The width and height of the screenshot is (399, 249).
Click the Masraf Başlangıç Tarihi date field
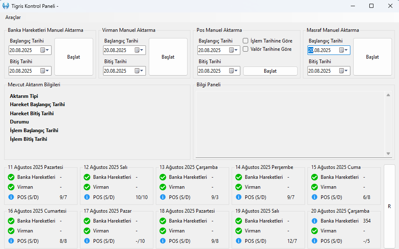click(322, 50)
